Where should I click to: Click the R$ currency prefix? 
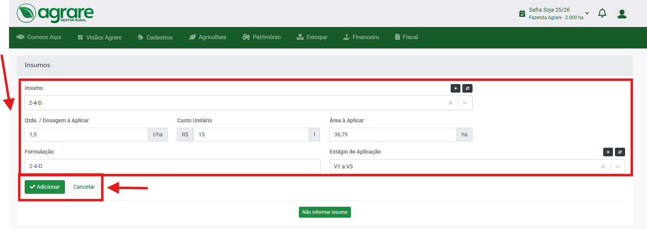(x=185, y=134)
